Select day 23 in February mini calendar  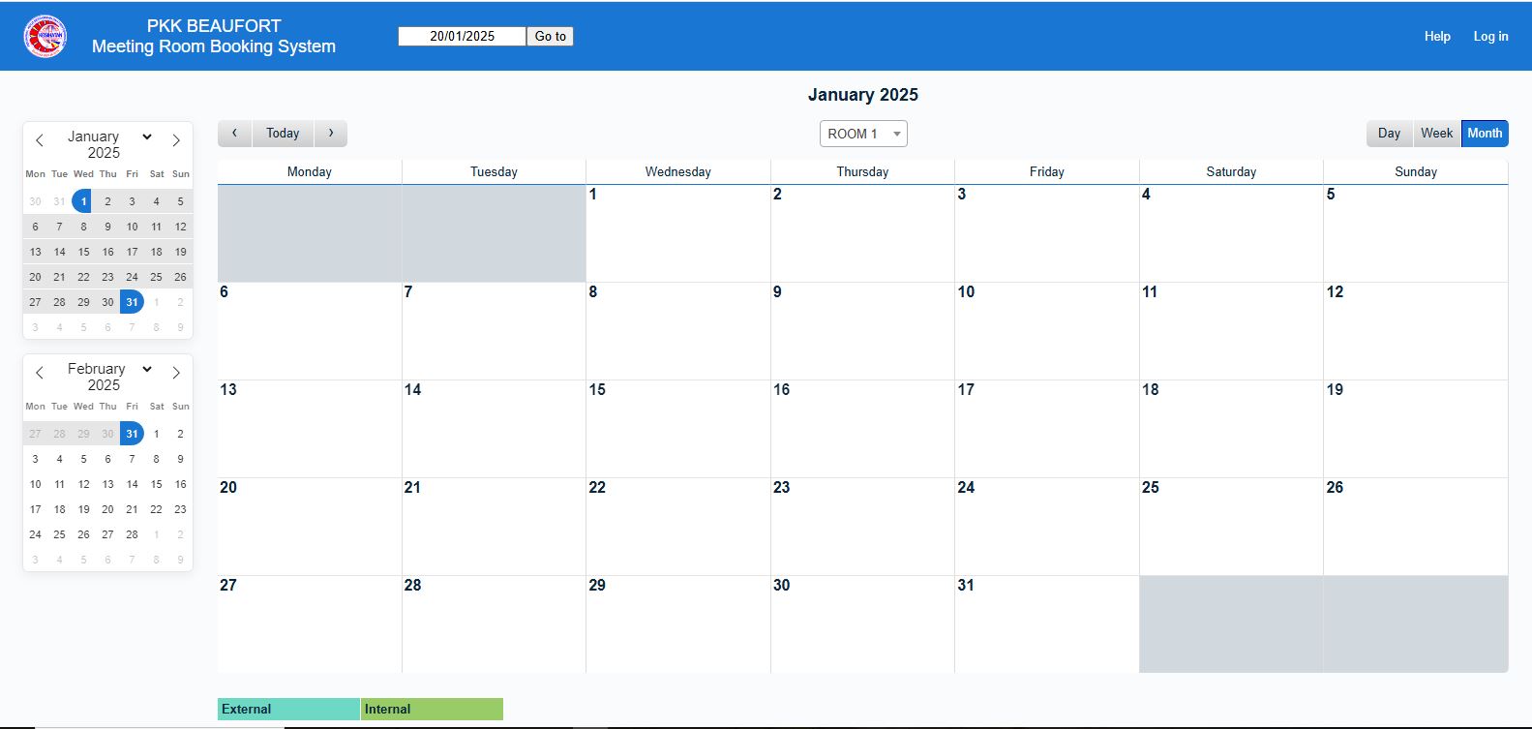(180, 509)
